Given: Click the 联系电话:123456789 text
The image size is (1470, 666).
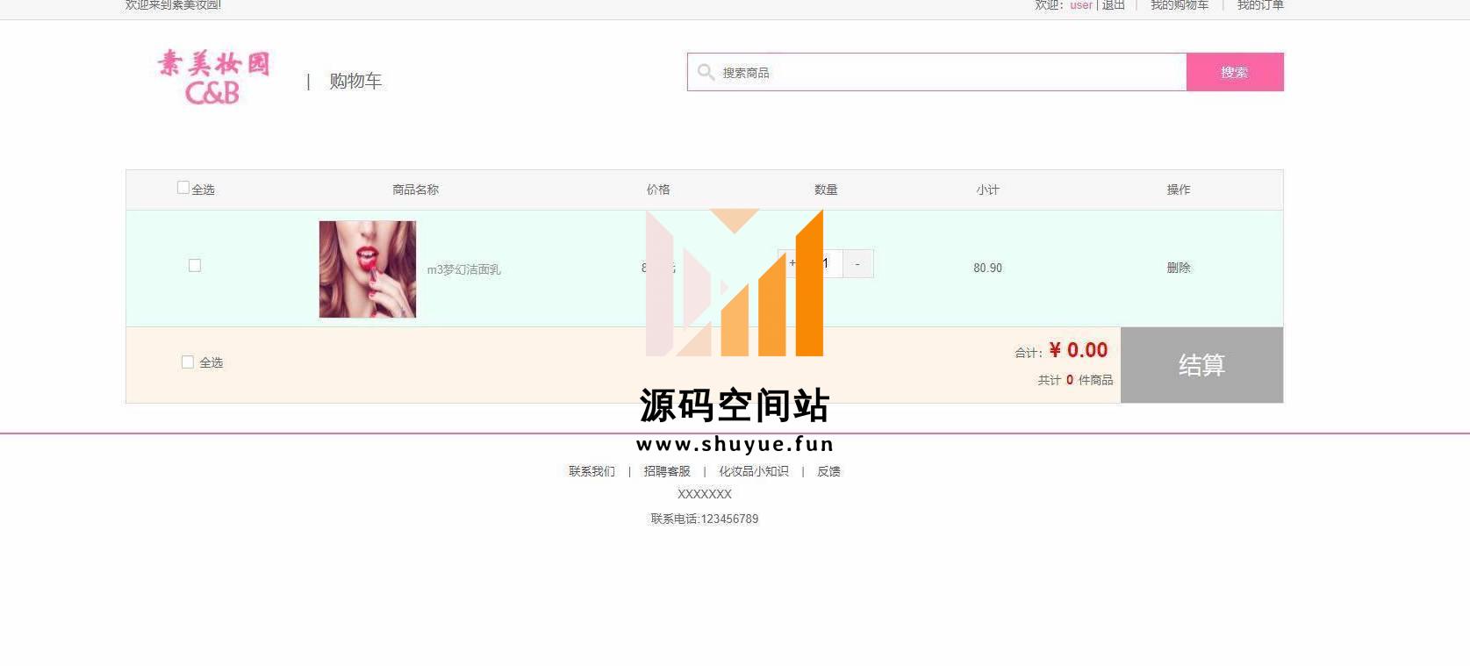Looking at the screenshot, I should (705, 519).
